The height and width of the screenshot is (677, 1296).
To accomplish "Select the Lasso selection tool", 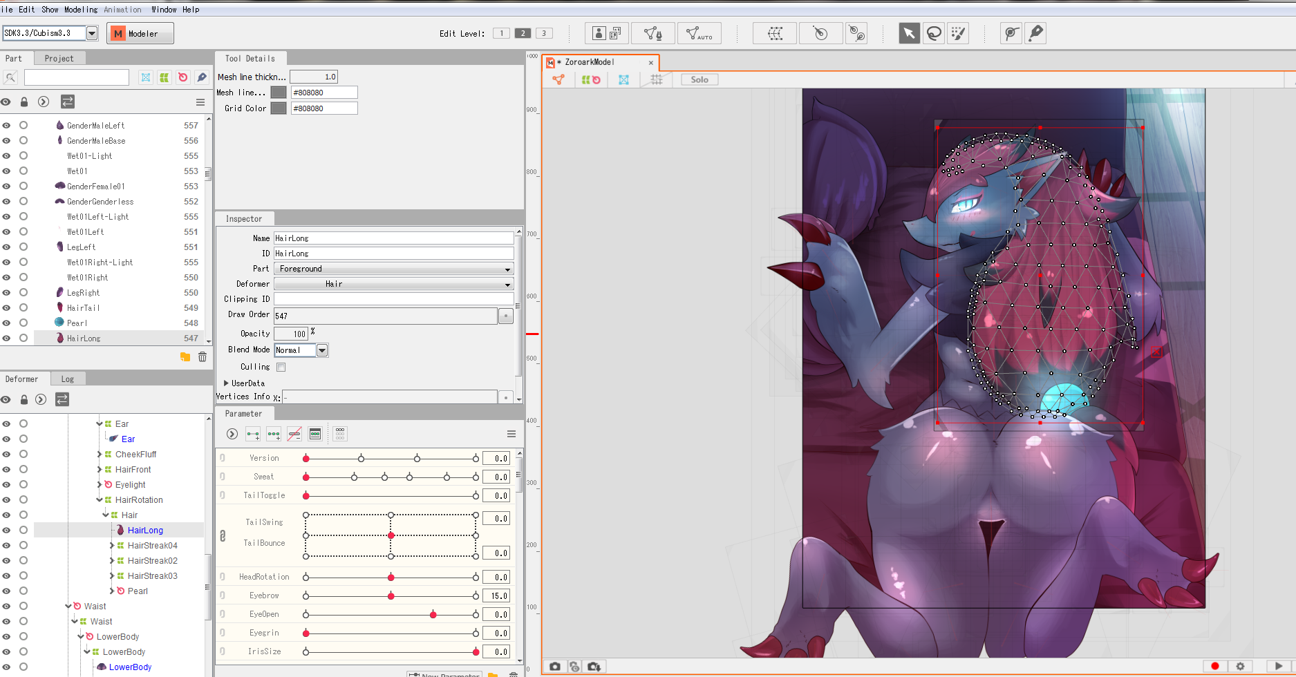I will point(934,33).
